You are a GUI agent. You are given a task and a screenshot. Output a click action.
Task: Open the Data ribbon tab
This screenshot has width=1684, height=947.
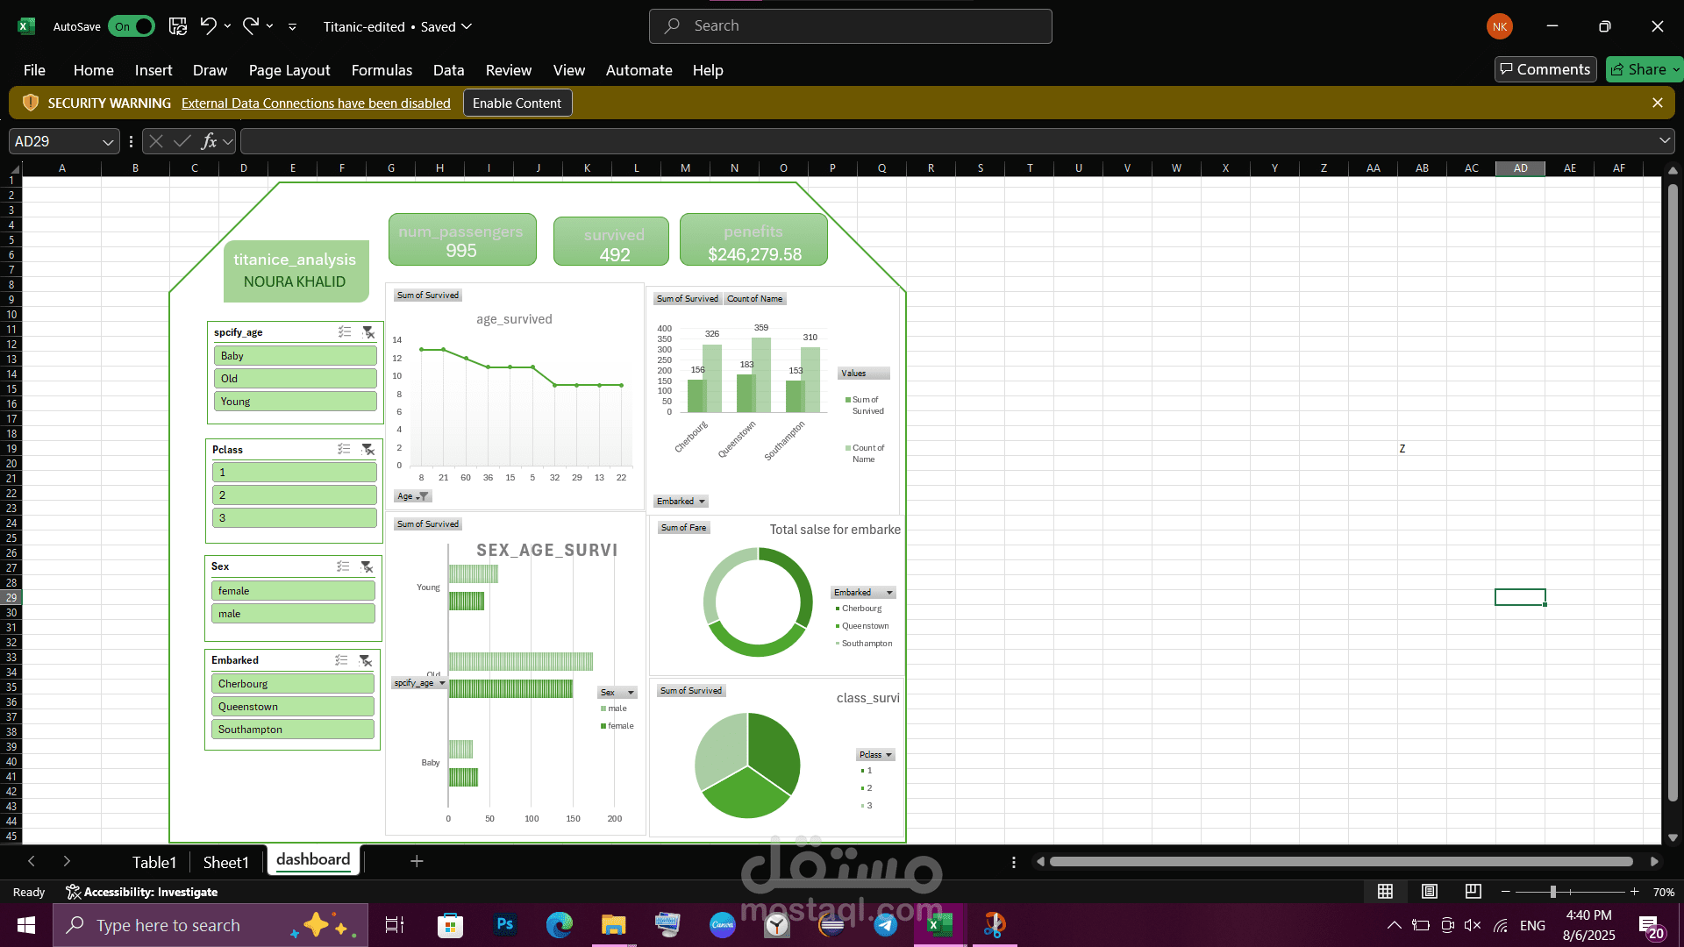tap(448, 70)
